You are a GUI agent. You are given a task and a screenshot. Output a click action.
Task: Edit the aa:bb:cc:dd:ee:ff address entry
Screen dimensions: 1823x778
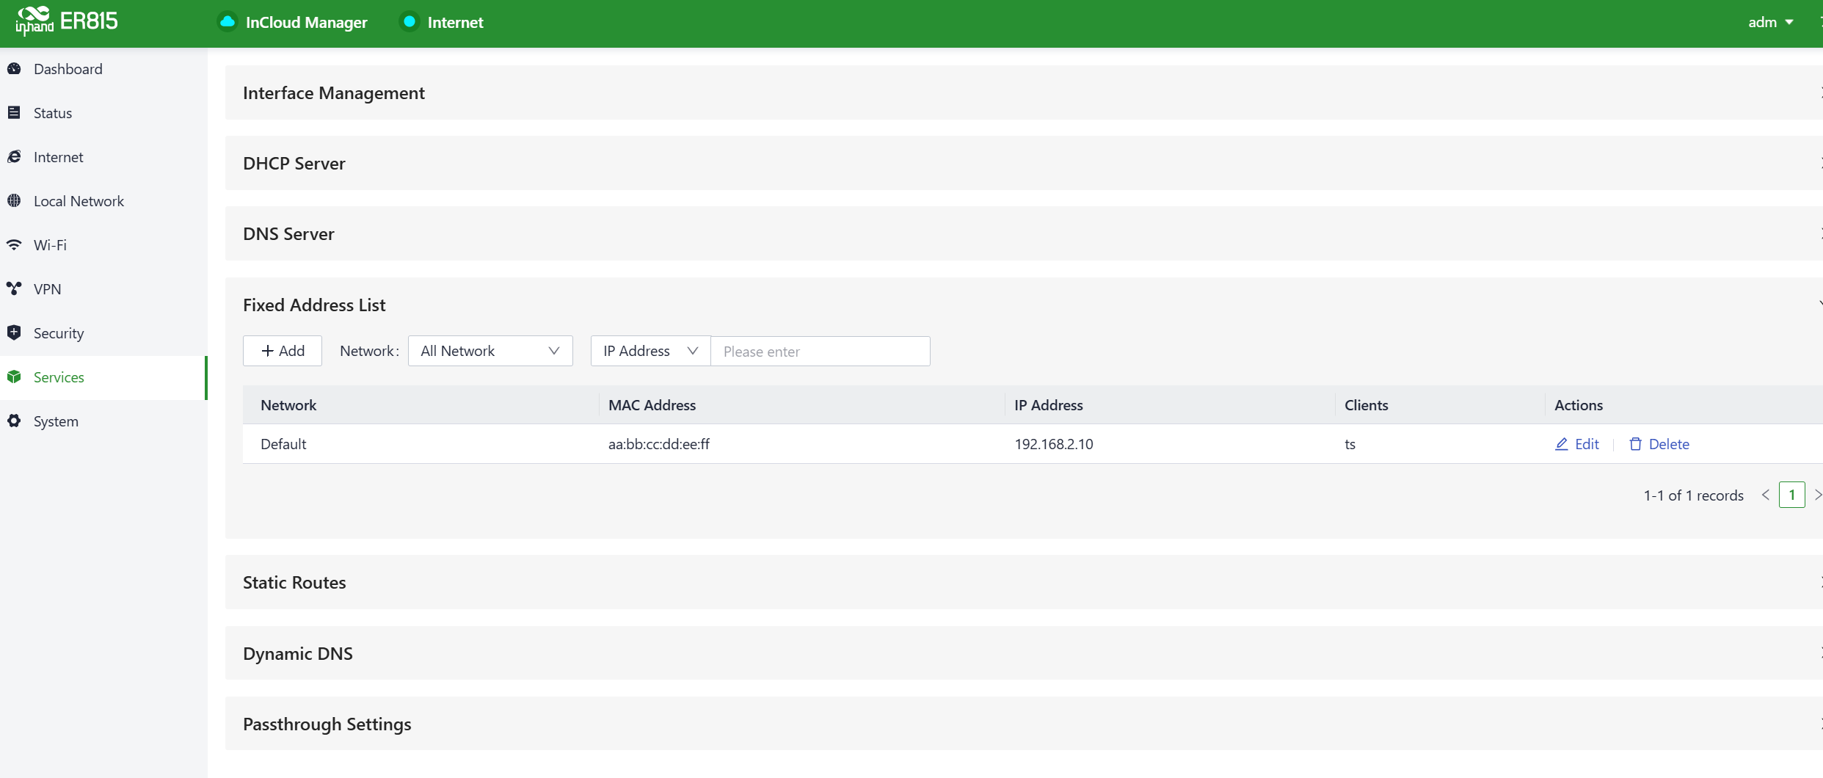pyautogui.click(x=1577, y=444)
